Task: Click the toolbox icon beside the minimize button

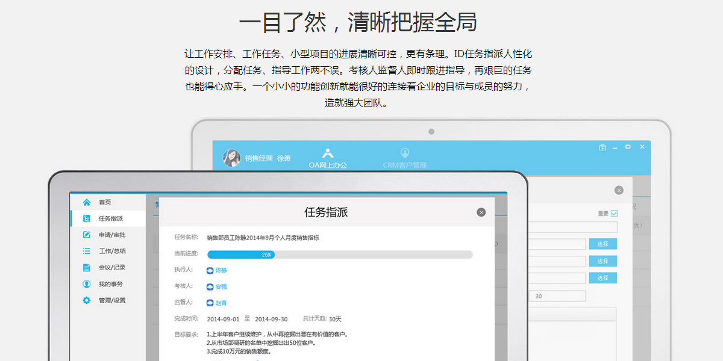Action: tap(602, 147)
